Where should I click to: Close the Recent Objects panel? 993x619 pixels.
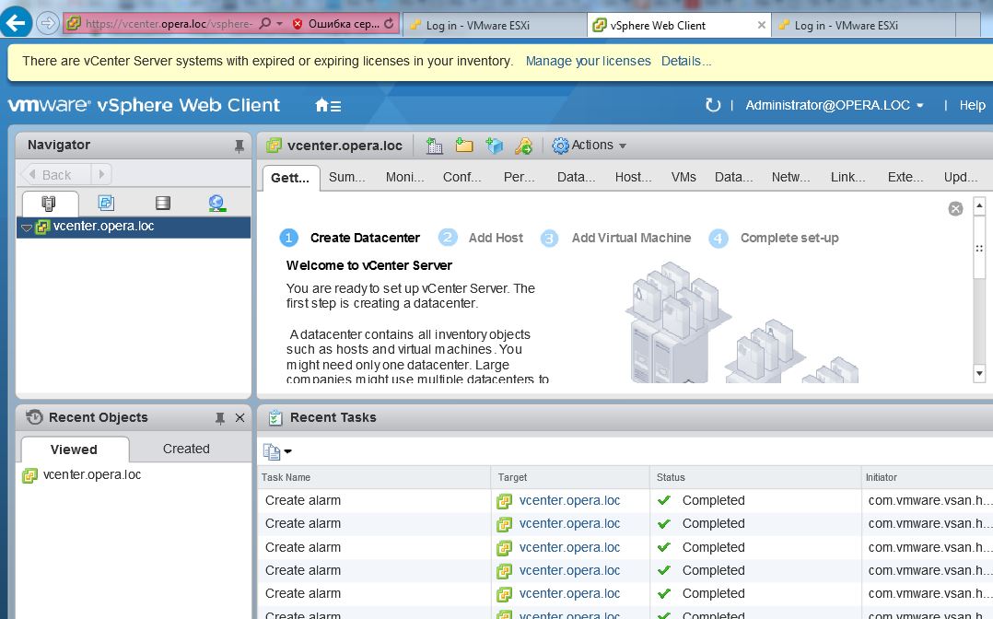240,418
